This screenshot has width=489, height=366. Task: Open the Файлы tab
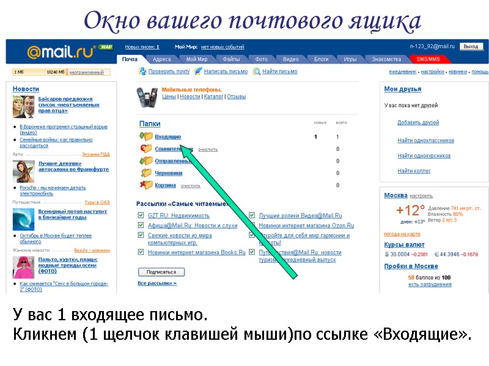pyautogui.click(x=231, y=59)
